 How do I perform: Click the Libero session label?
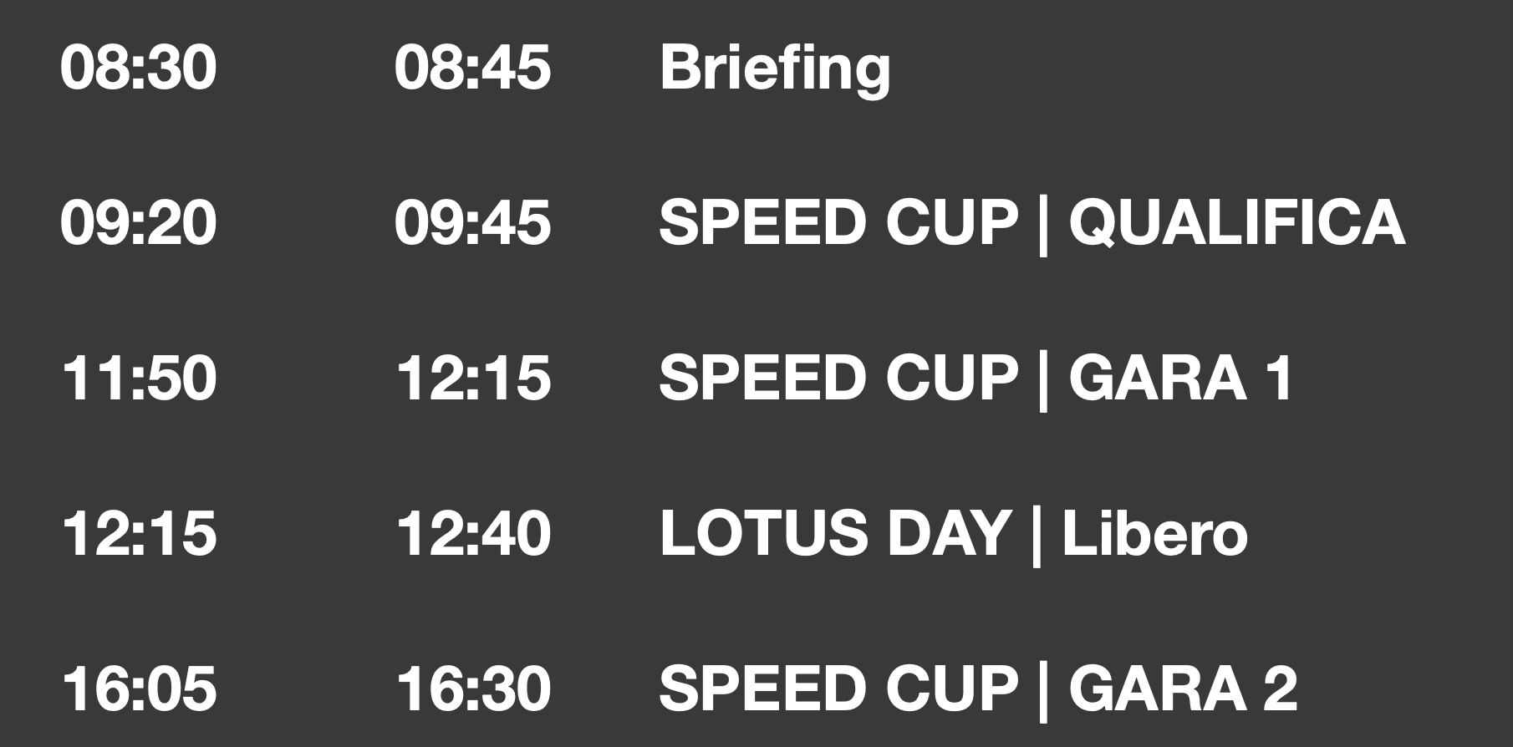pos(1154,534)
